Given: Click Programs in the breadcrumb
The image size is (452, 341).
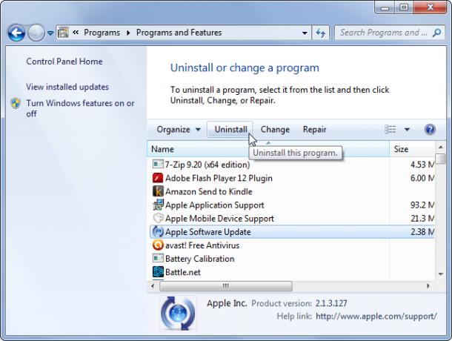Looking at the screenshot, I should click(x=102, y=33).
